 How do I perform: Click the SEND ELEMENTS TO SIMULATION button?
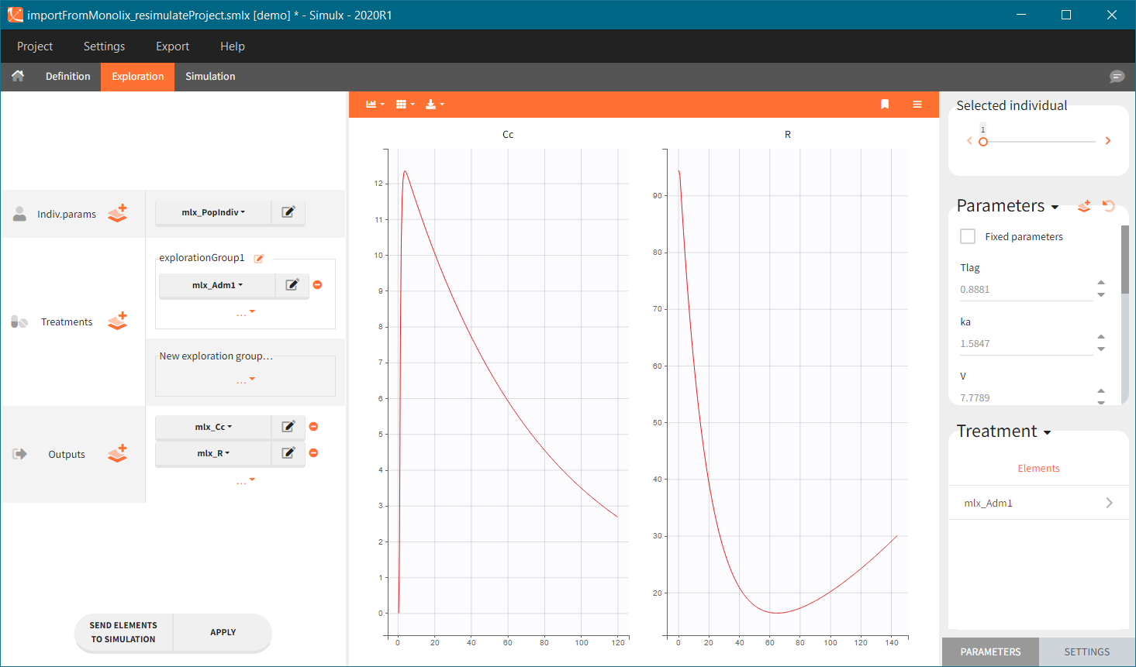(124, 632)
